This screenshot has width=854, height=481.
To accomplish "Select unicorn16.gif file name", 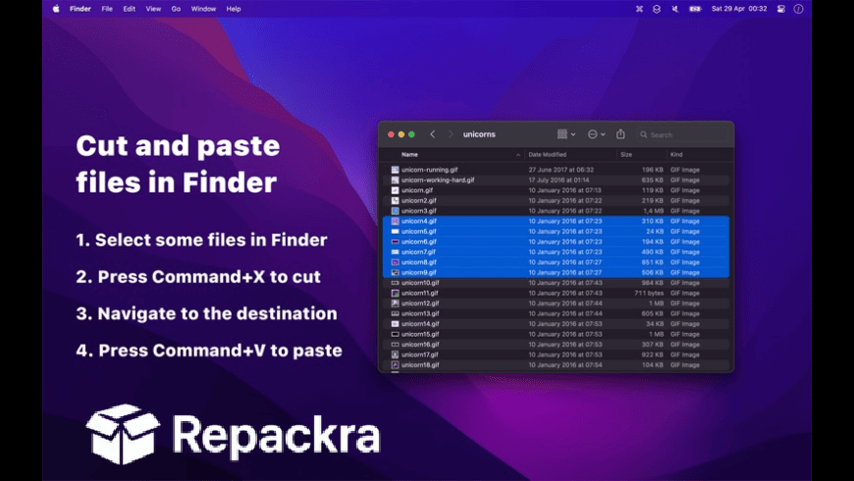I will coord(420,345).
